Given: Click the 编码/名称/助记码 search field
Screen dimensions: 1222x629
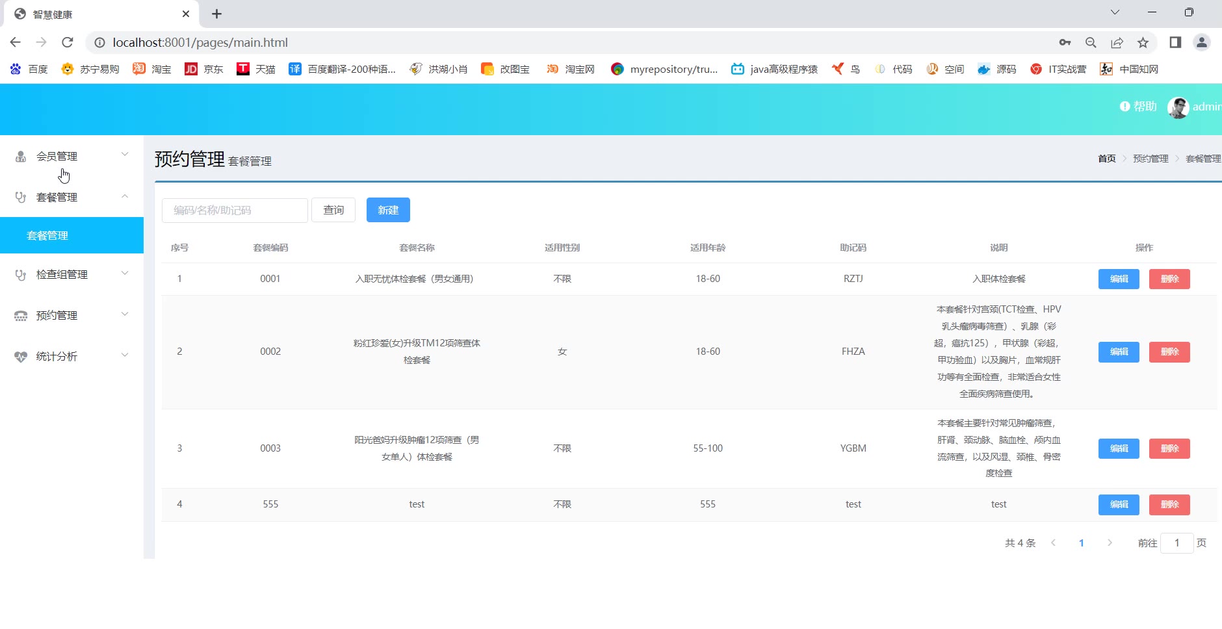Looking at the screenshot, I should [234, 210].
